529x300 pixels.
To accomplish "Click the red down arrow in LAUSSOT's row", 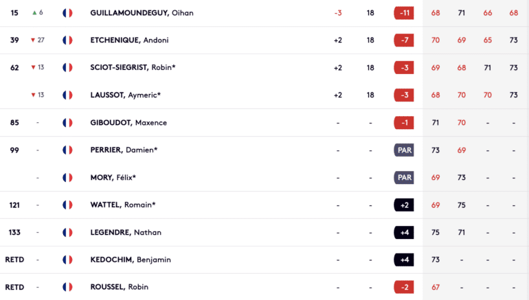I will 33,95.
